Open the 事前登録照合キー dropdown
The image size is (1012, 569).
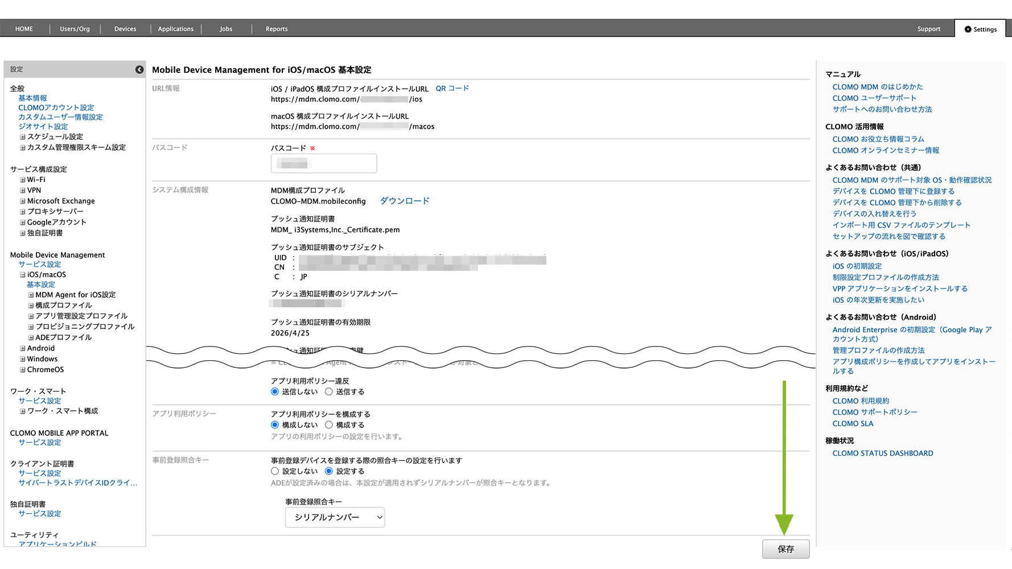pos(335,517)
